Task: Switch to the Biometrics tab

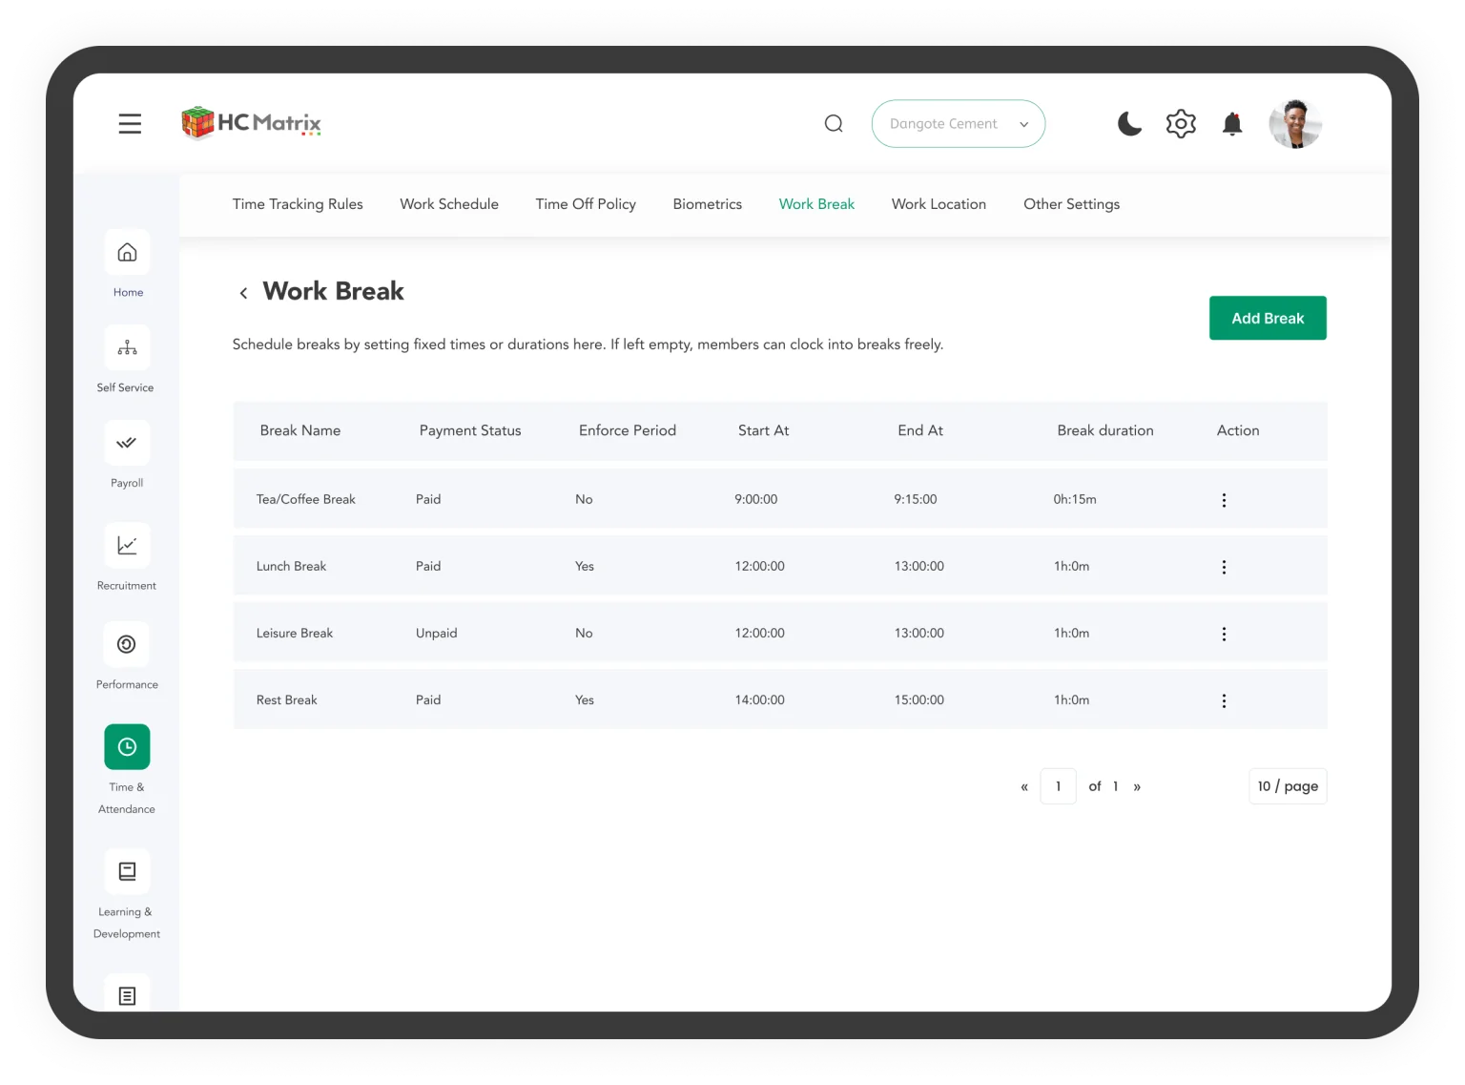Action: 707,204
